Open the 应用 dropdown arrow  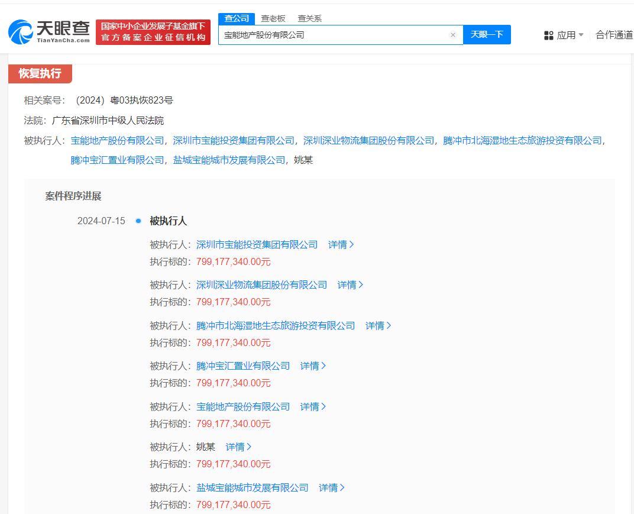coord(580,35)
